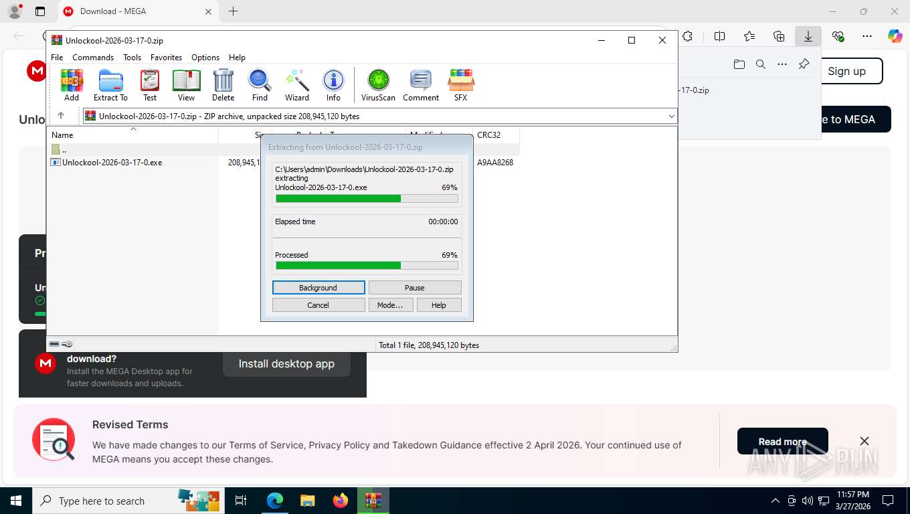Start VirusScan on the archive
910x514 pixels.
378,85
